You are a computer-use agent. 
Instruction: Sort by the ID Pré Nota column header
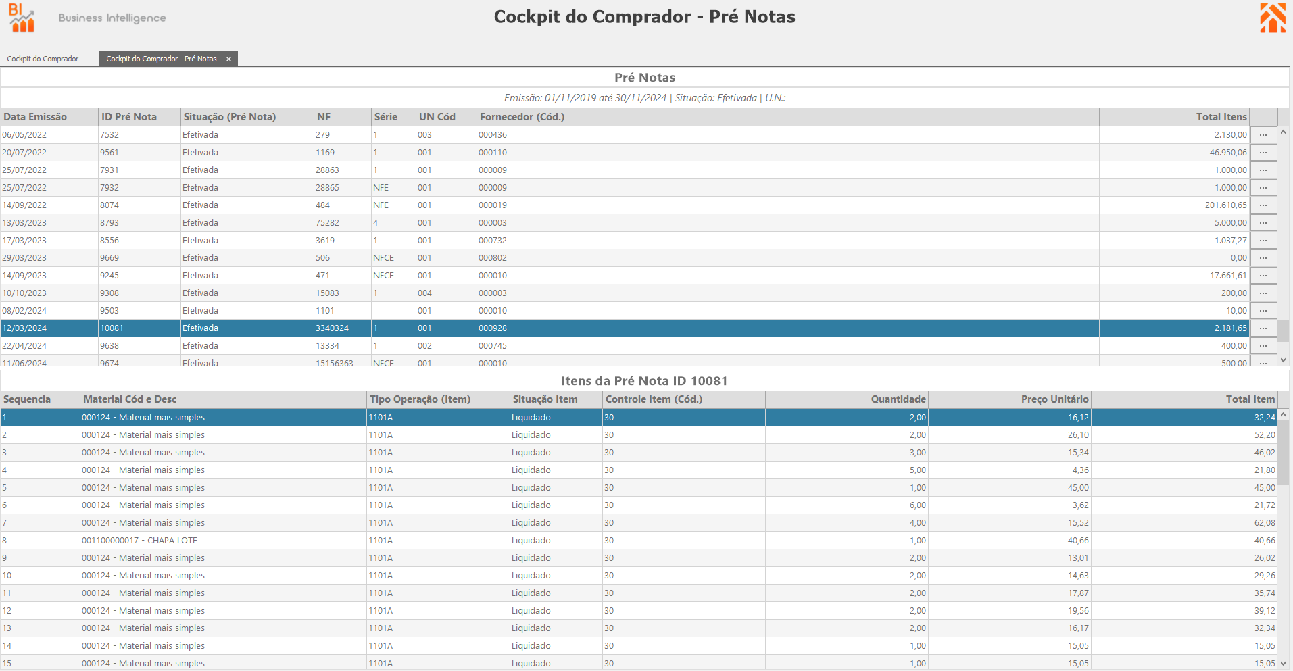pyautogui.click(x=139, y=117)
